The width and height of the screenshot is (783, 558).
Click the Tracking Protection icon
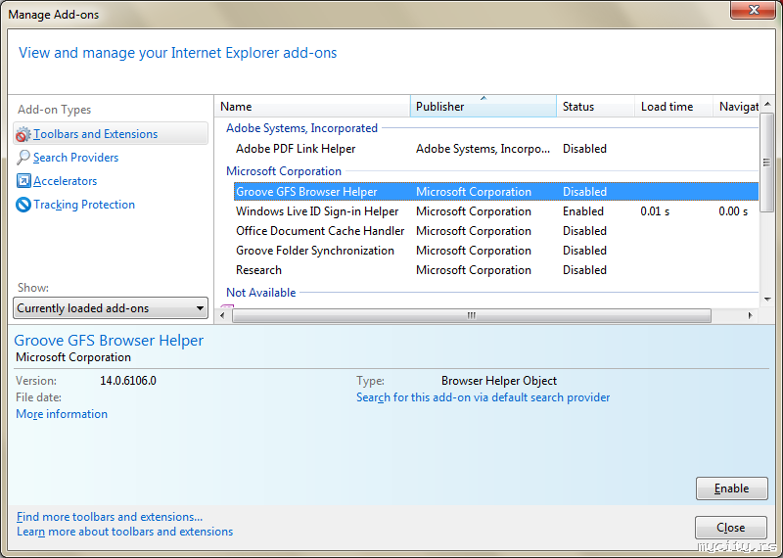pos(23,205)
